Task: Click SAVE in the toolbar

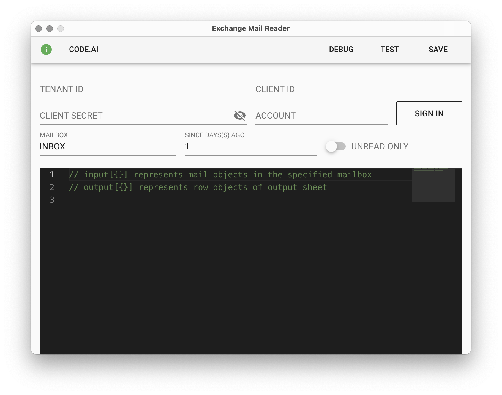Action: 438,50
